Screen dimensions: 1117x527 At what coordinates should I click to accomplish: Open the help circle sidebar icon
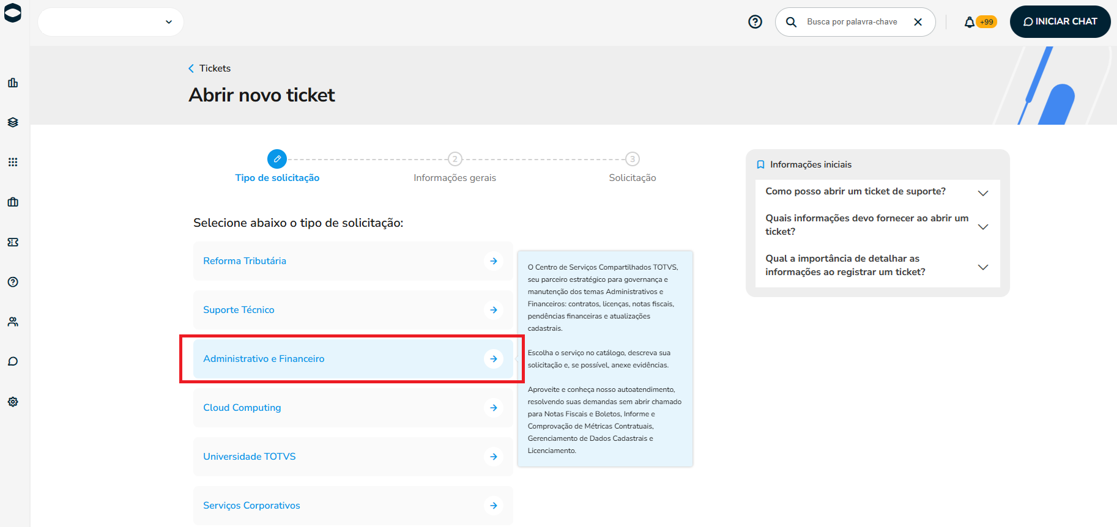tap(13, 282)
